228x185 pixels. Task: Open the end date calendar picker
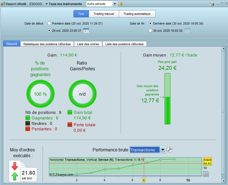point(187,31)
